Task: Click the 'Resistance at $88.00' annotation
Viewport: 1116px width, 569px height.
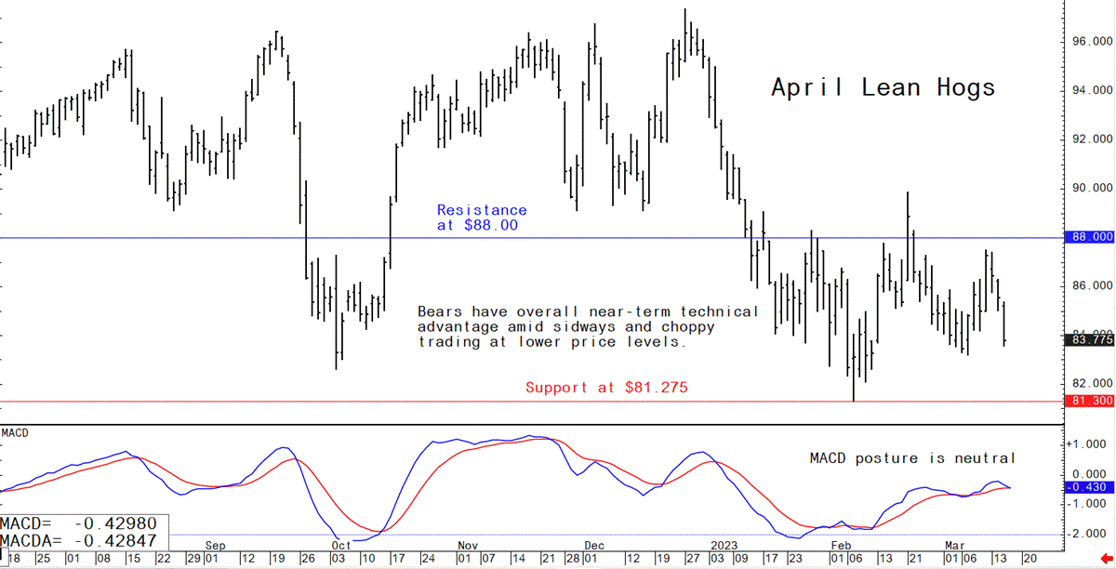Action: (482, 218)
